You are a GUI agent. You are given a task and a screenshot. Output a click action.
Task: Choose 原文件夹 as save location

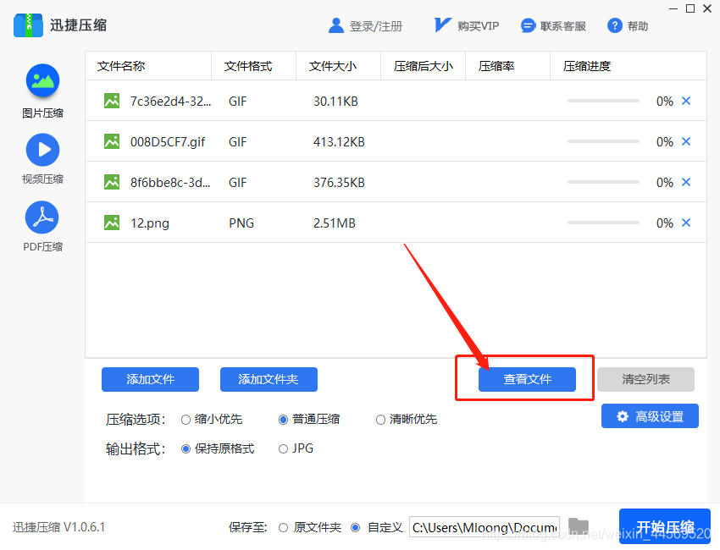coord(283,527)
